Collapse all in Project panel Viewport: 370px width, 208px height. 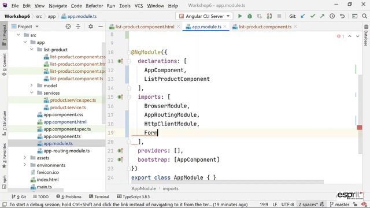click(78, 27)
